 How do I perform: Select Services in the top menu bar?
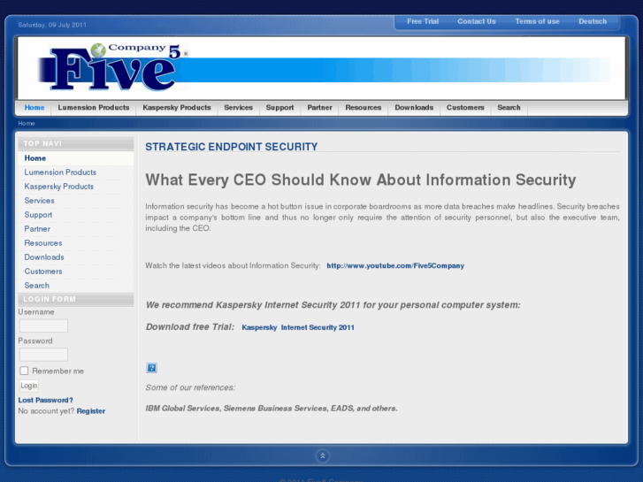(x=238, y=108)
